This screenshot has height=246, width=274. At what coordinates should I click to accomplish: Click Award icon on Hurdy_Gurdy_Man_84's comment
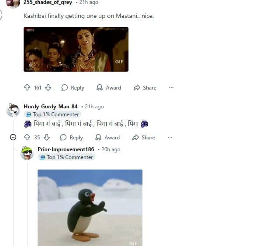coord(98,137)
